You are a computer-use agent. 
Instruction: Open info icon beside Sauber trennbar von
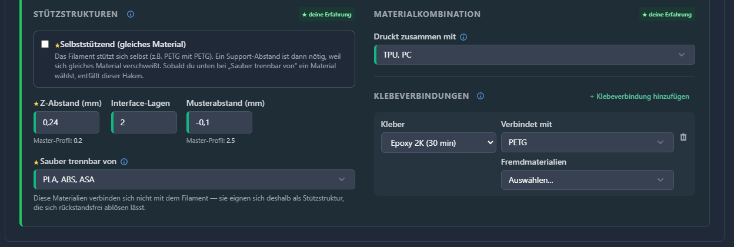point(124,162)
